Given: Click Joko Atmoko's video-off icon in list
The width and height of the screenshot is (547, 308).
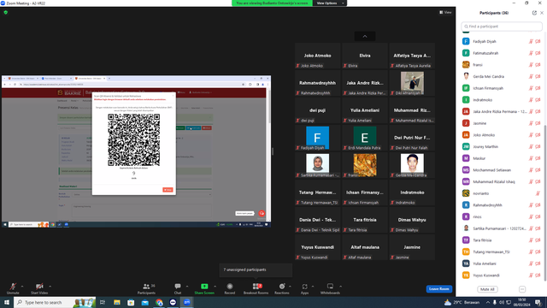Looking at the screenshot, I should pyautogui.click(x=538, y=135).
